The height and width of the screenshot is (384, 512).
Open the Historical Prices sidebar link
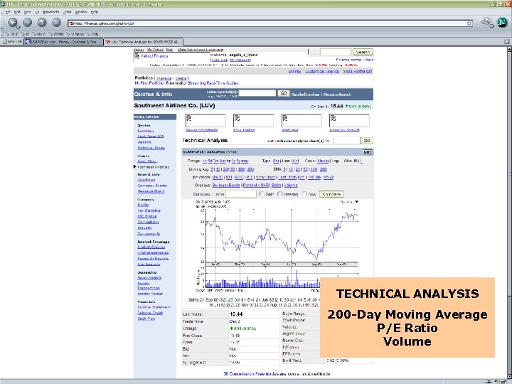(x=151, y=148)
